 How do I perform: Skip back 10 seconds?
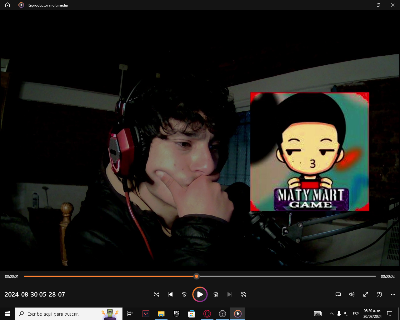pos(184,294)
